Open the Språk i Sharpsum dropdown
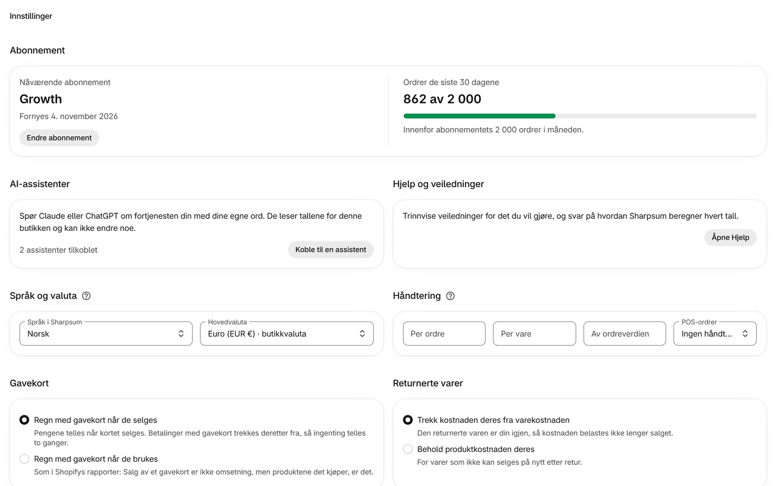This screenshot has width=778, height=486. click(x=106, y=334)
